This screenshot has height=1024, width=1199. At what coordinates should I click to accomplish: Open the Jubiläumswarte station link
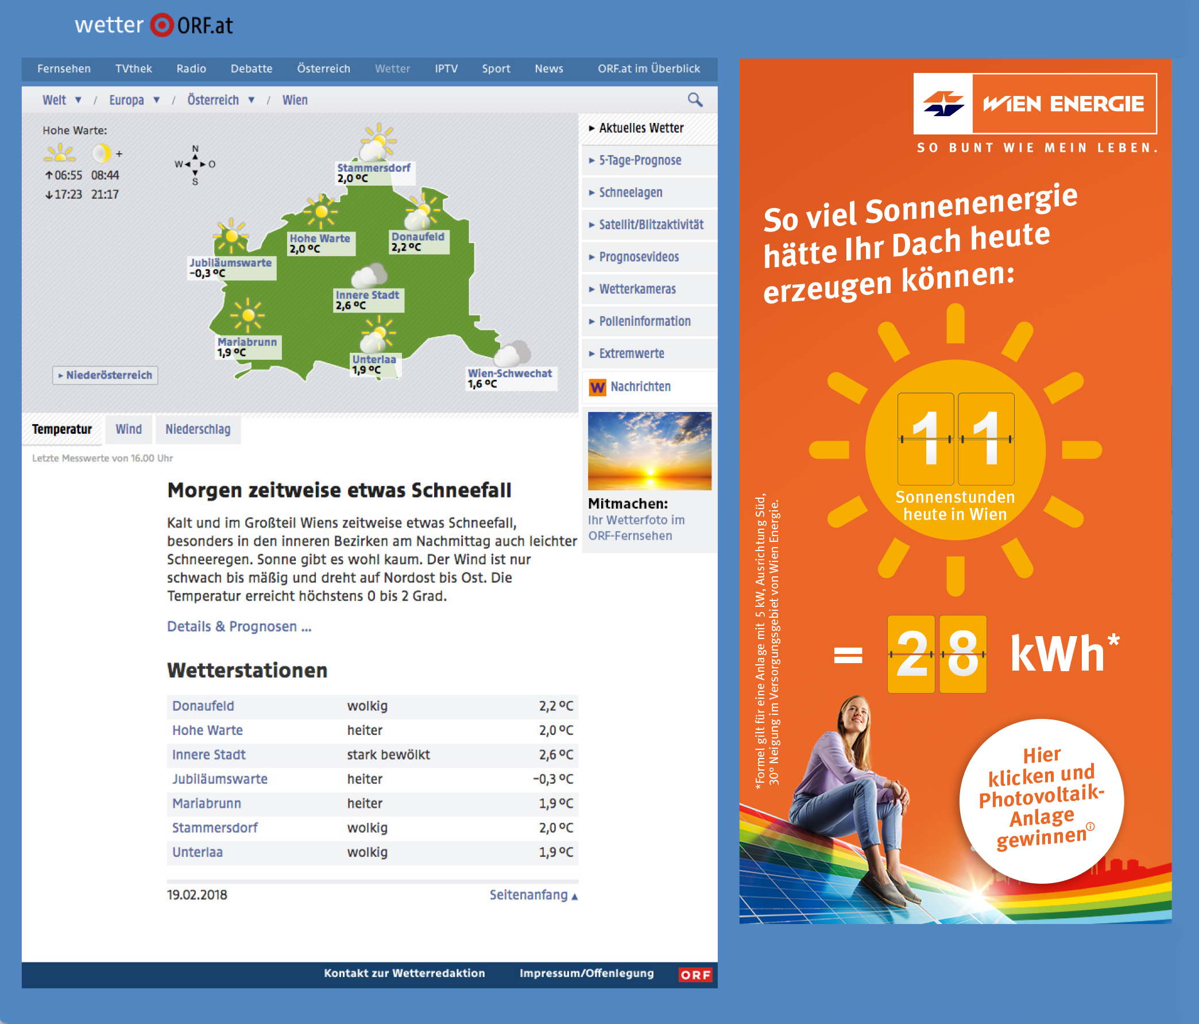pyautogui.click(x=220, y=780)
